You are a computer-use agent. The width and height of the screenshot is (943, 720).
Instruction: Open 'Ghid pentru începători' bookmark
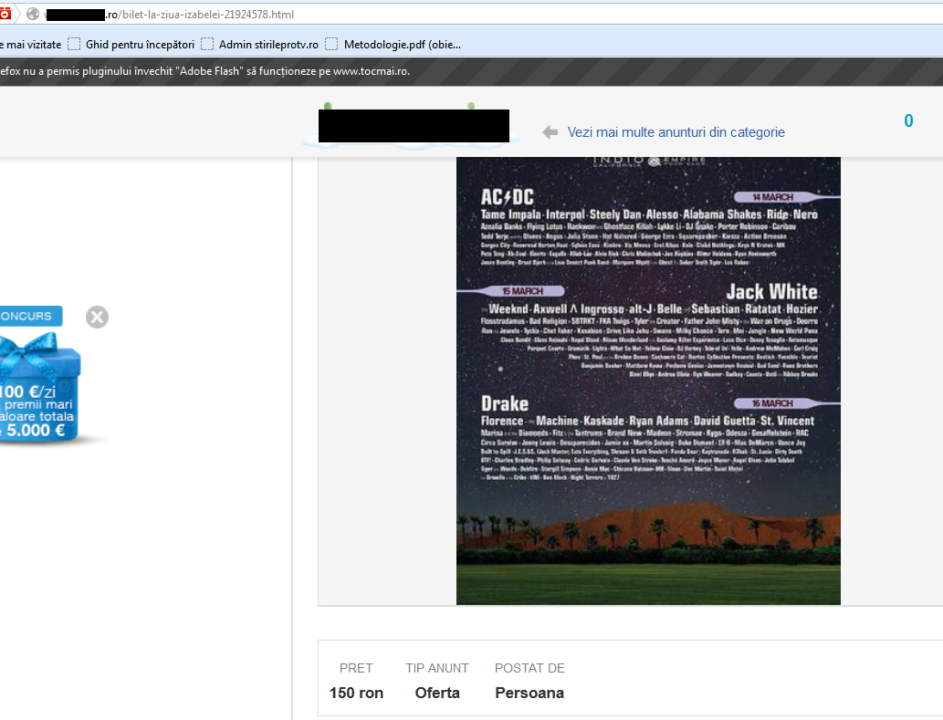tap(140, 44)
